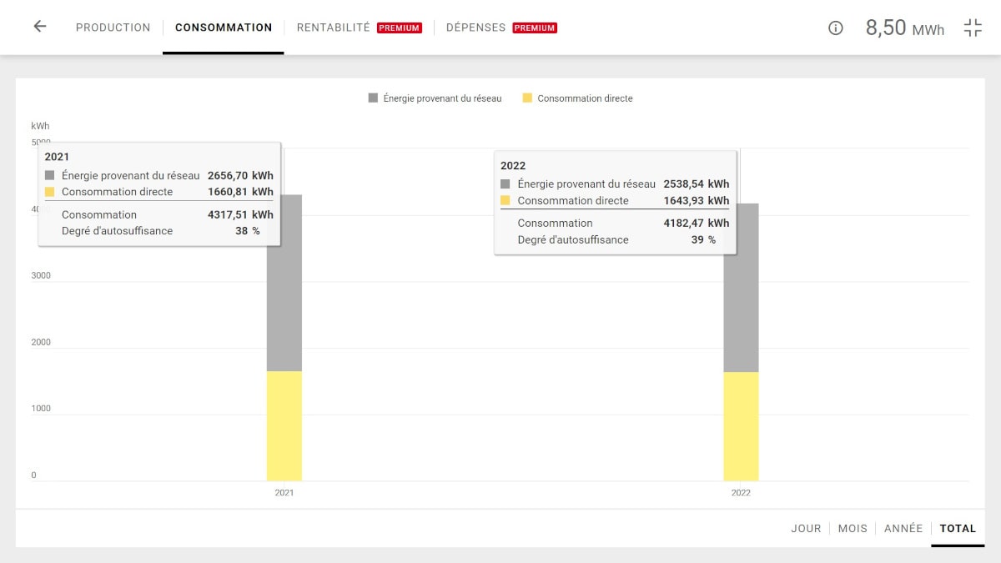The width and height of the screenshot is (1001, 563).
Task: Switch to the Mois view
Action: pos(853,528)
